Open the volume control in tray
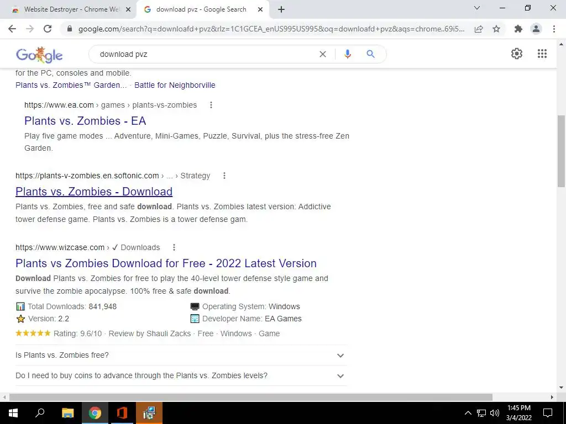Screen dimensions: 566x424 click(x=495, y=413)
